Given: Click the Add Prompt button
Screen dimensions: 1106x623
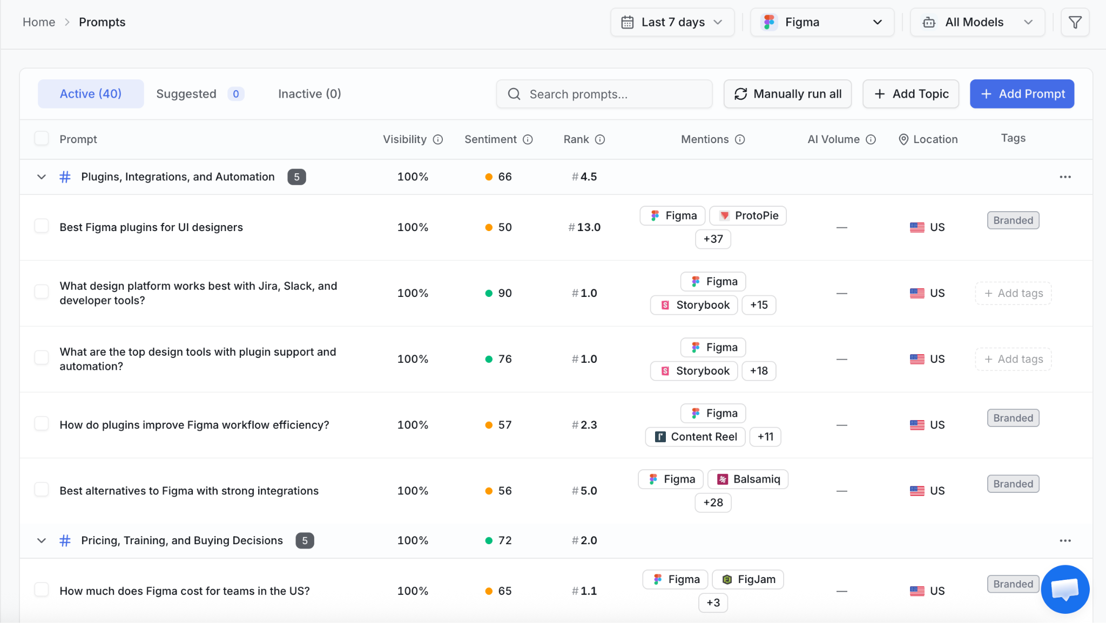Looking at the screenshot, I should click(x=1022, y=94).
